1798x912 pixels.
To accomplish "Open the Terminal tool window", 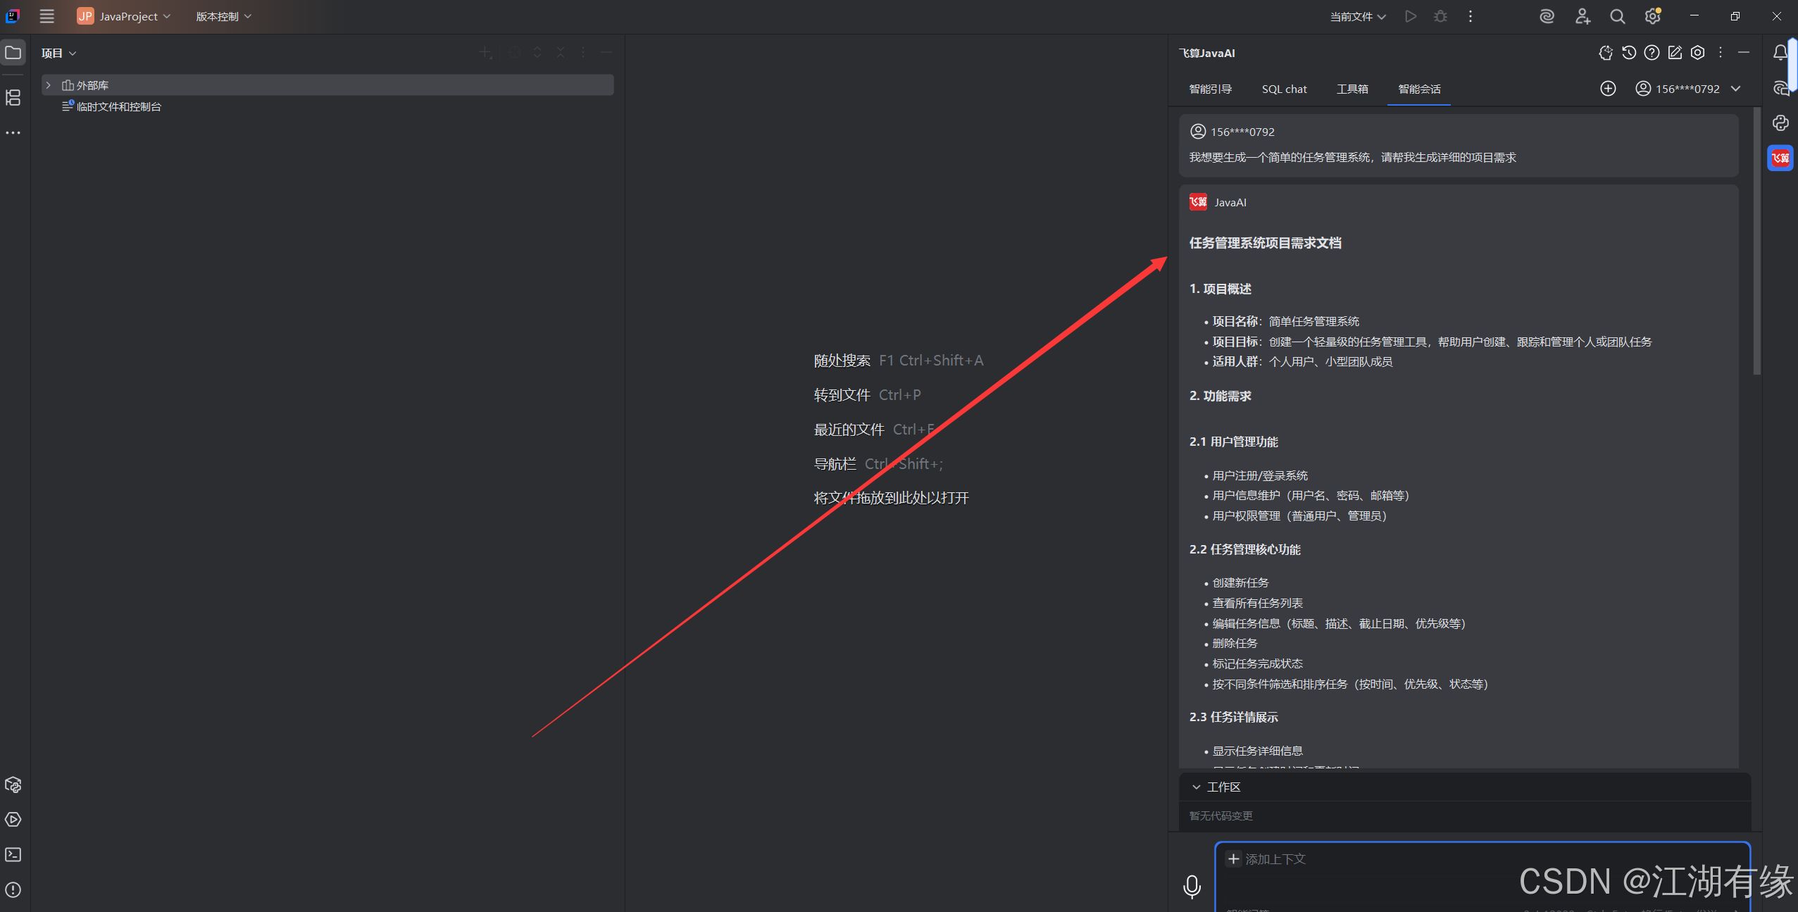I will click(x=13, y=854).
